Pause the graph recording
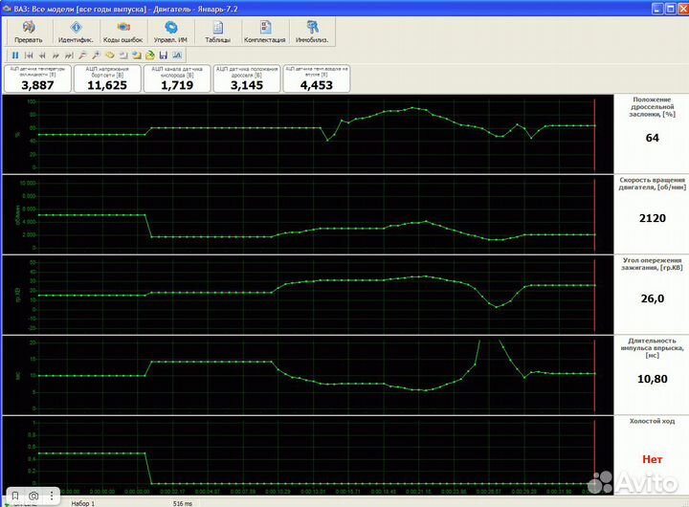Screen dimensions: 689x507 15,55
